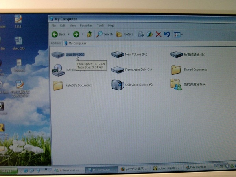Click the Start button
Viewport: 236px width, 177px height.
[x=9, y=171]
